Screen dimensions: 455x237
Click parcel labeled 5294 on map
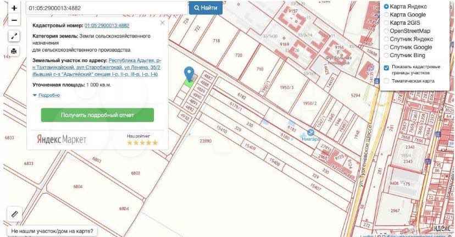(x=356, y=95)
